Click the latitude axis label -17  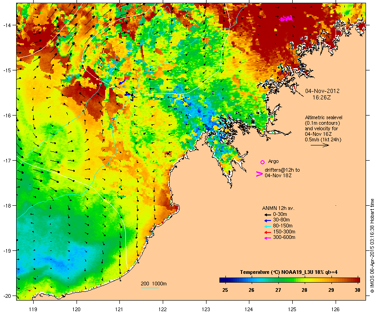7,160
